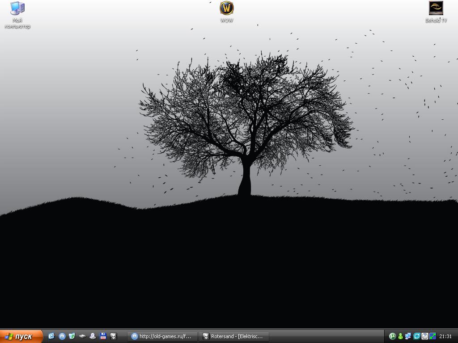Click the blue network graph tray icon
The width and height of the screenshot is (458, 343).
click(x=433, y=336)
